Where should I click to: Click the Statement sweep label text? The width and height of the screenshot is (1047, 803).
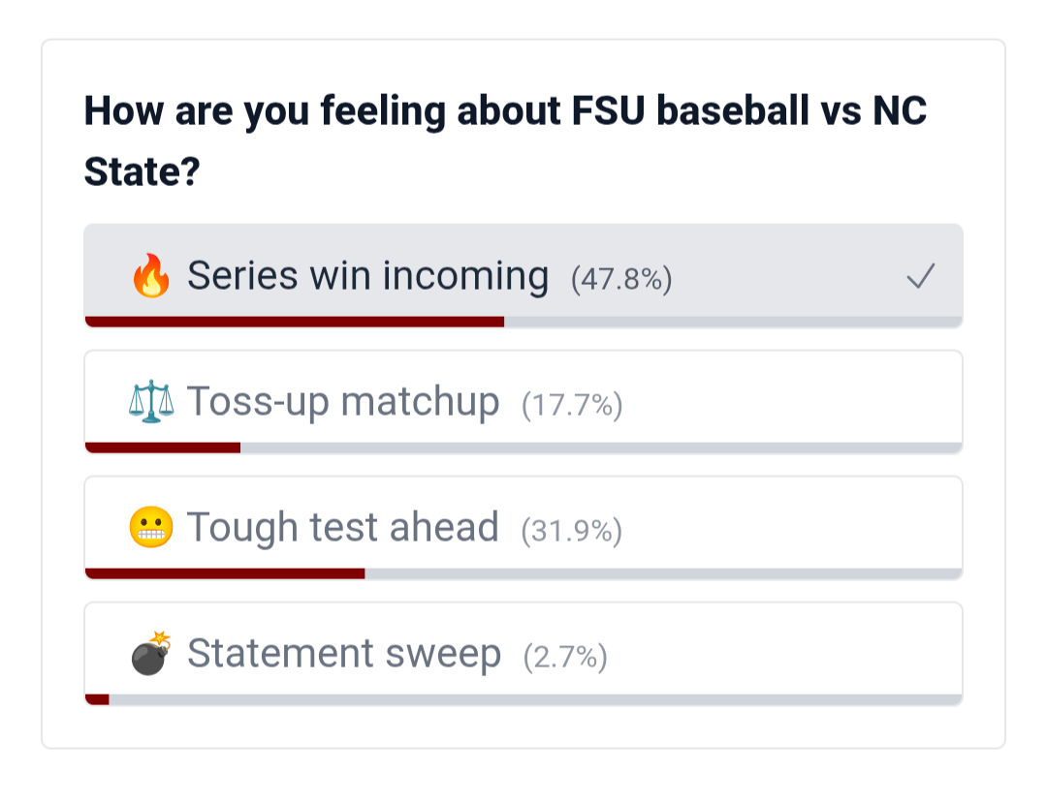click(344, 654)
